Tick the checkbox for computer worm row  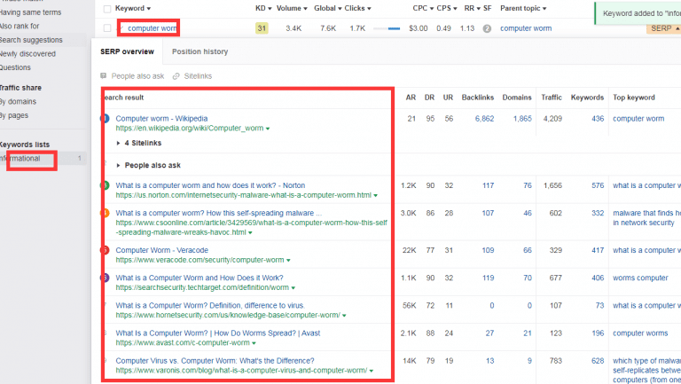point(107,28)
